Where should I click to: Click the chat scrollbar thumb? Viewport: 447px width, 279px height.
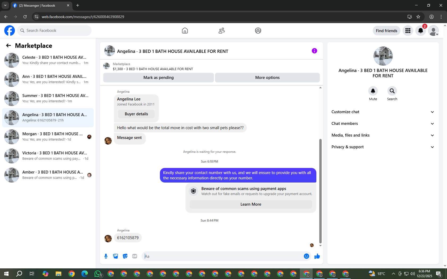(x=320, y=191)
